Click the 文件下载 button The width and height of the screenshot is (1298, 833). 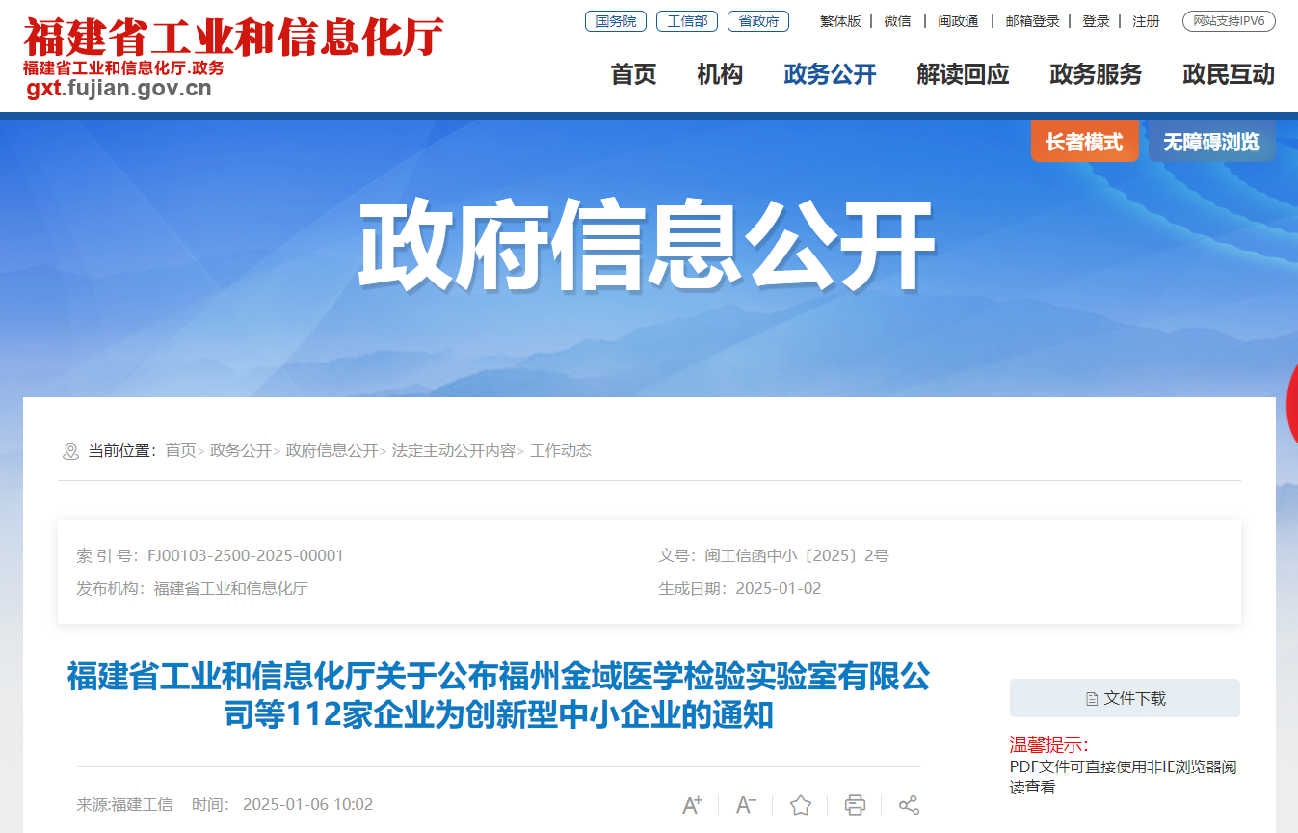[x=1125, y=698]
